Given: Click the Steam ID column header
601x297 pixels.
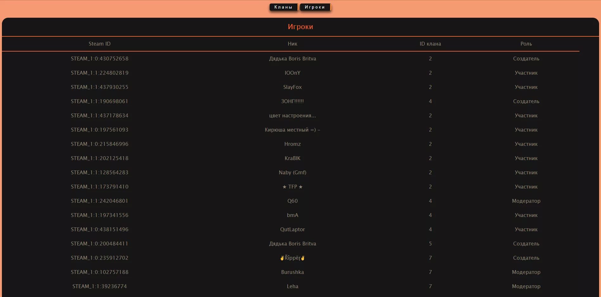Looking at the screenshot, I should click(x=99, y=44).
